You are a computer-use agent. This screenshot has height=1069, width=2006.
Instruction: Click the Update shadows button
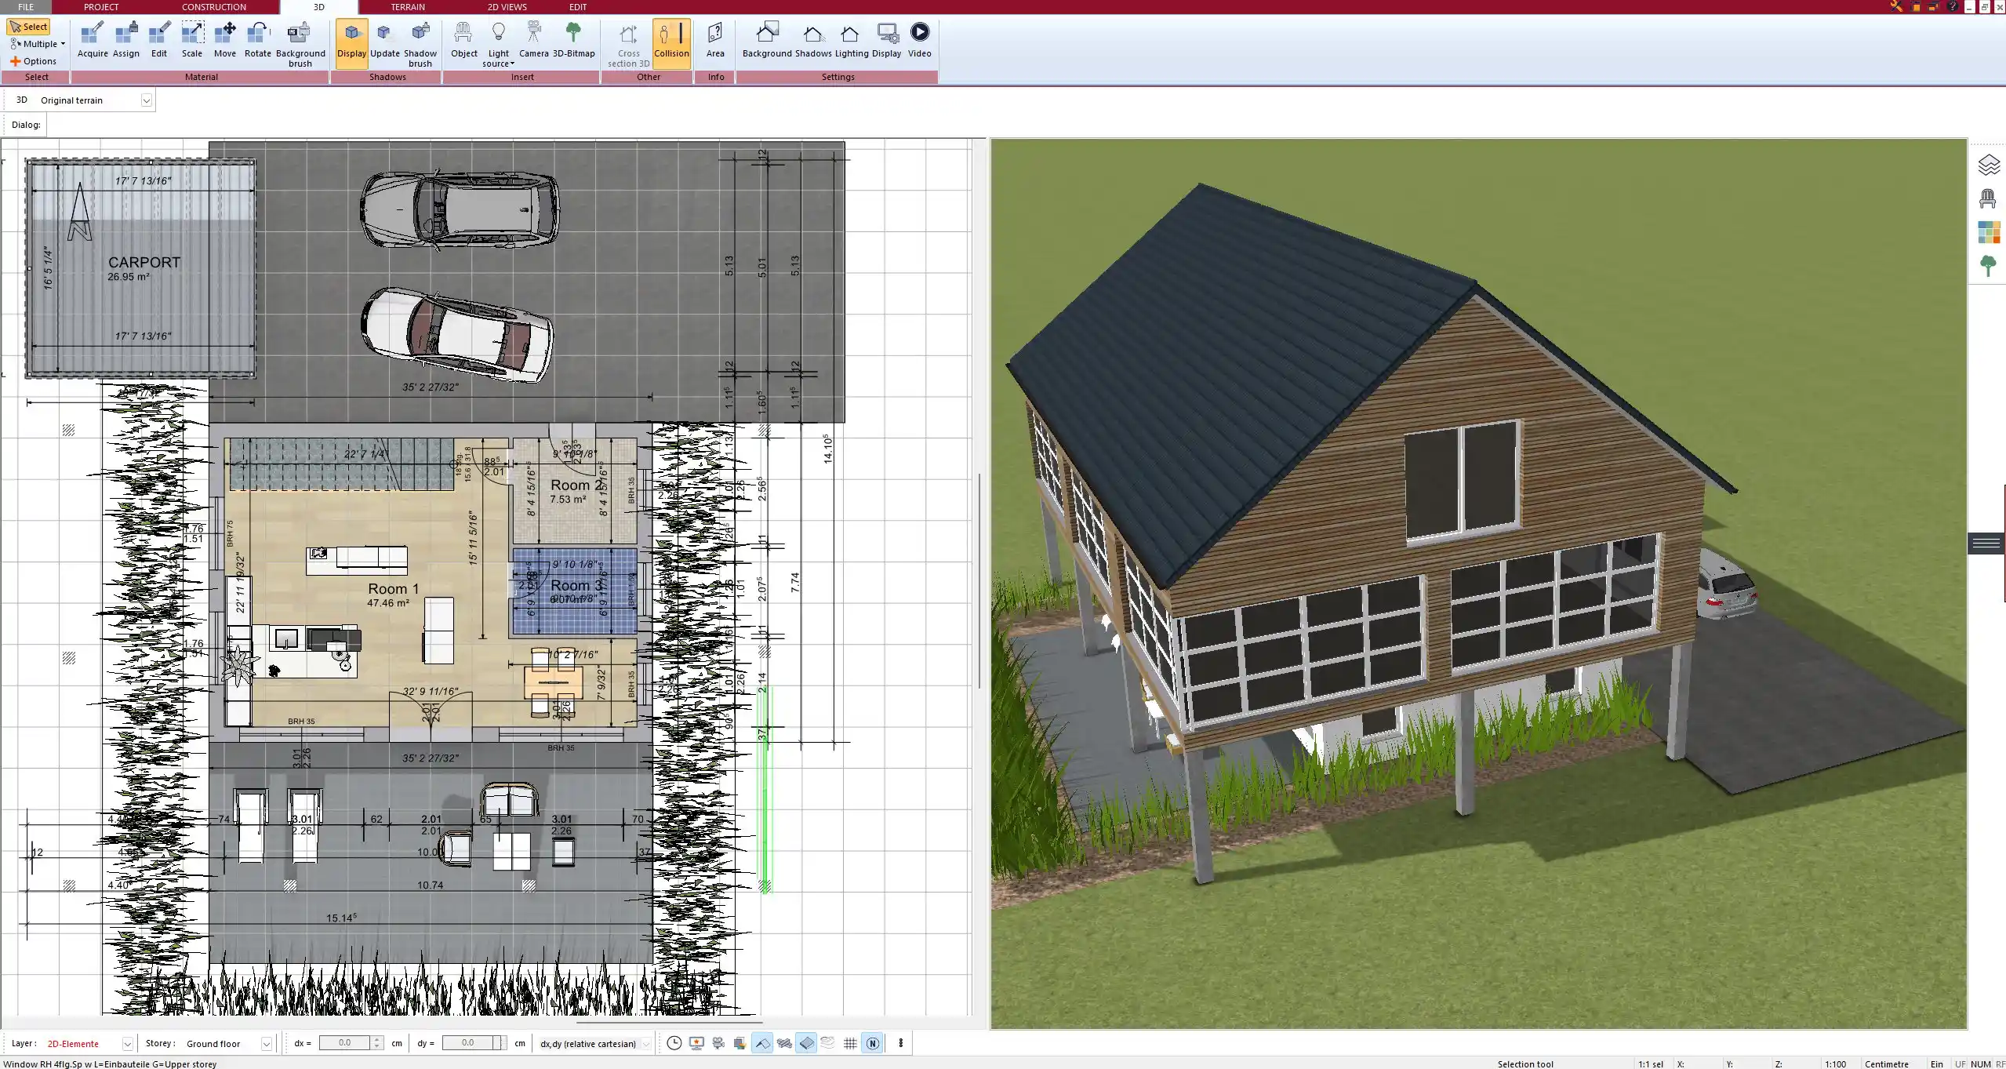tap(383, 41)
